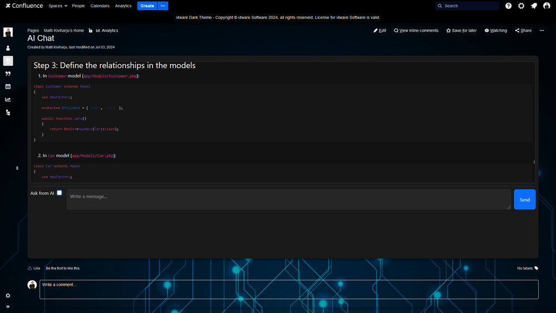556x313 pixels.
Task: Click the Send button
Action: coord(524,199)
